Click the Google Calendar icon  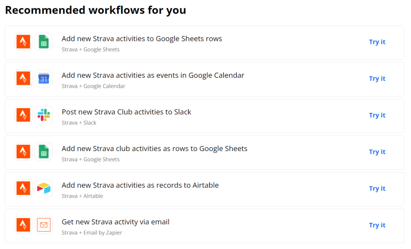pyautogui.click(x=44, y=78)
